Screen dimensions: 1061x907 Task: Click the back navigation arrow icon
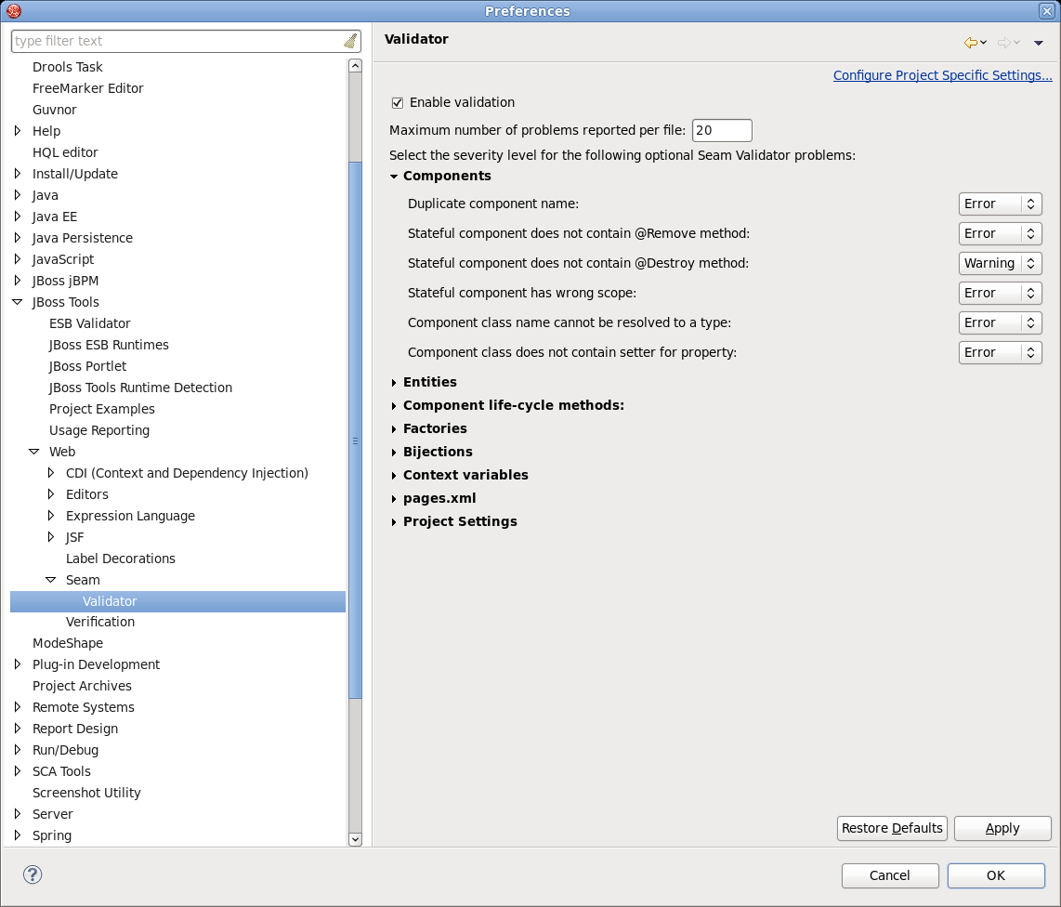[x=971, y=42]
